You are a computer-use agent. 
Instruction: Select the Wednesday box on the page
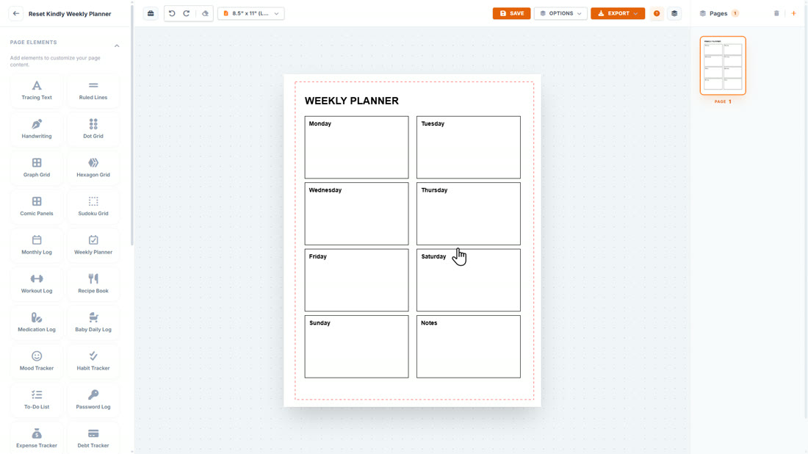click(356, 214)
